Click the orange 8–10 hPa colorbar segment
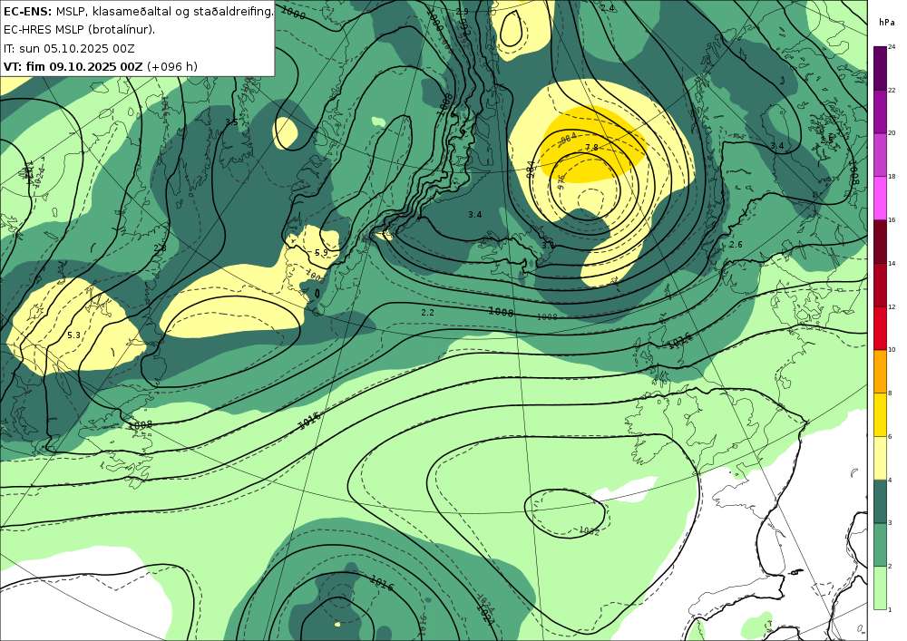The image size is (907, 641). [x=880, y=371]
